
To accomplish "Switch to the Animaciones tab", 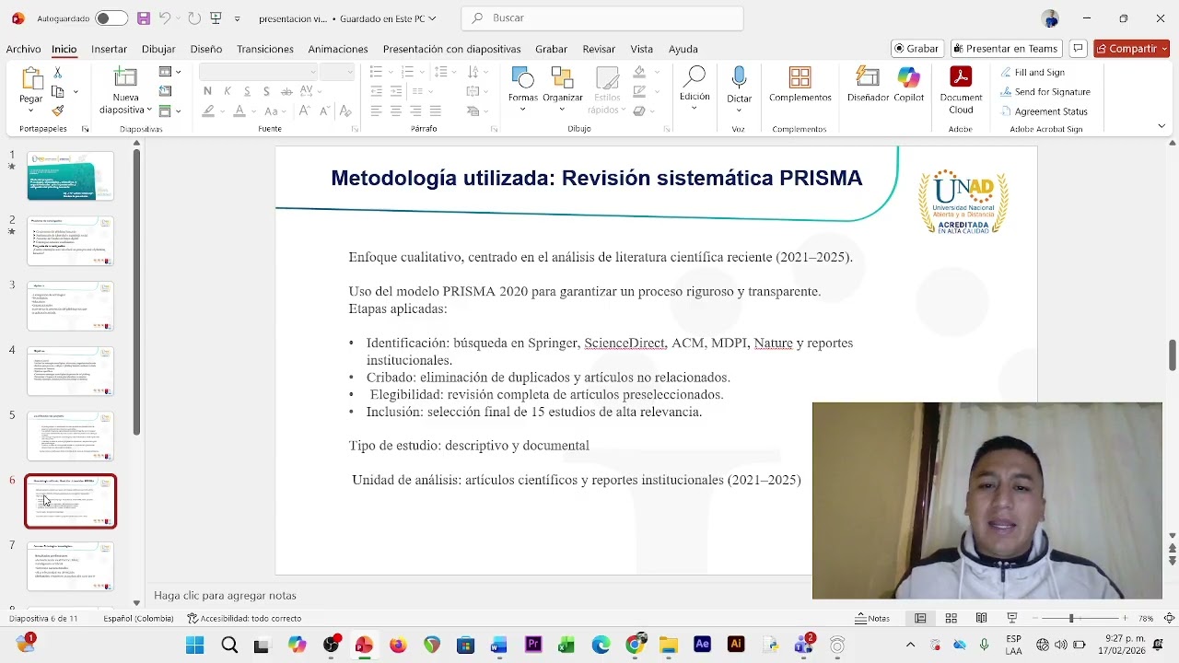I will coord(338,49).
